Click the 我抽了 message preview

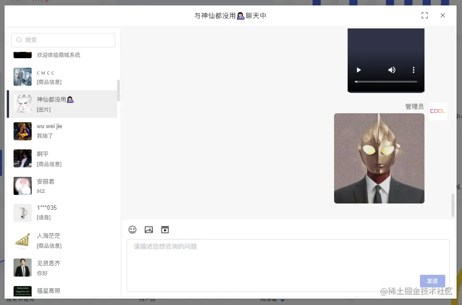[45, 136]
